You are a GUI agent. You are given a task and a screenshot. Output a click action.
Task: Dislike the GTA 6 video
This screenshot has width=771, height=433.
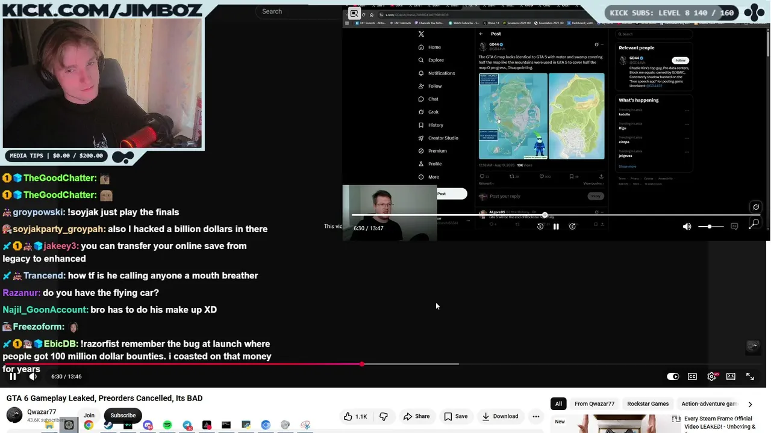pyautogui.click(x=384, y=416)
